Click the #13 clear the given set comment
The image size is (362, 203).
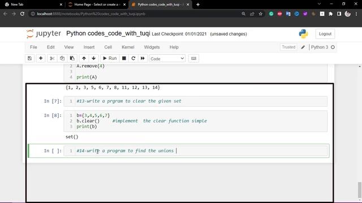(129, 101)
